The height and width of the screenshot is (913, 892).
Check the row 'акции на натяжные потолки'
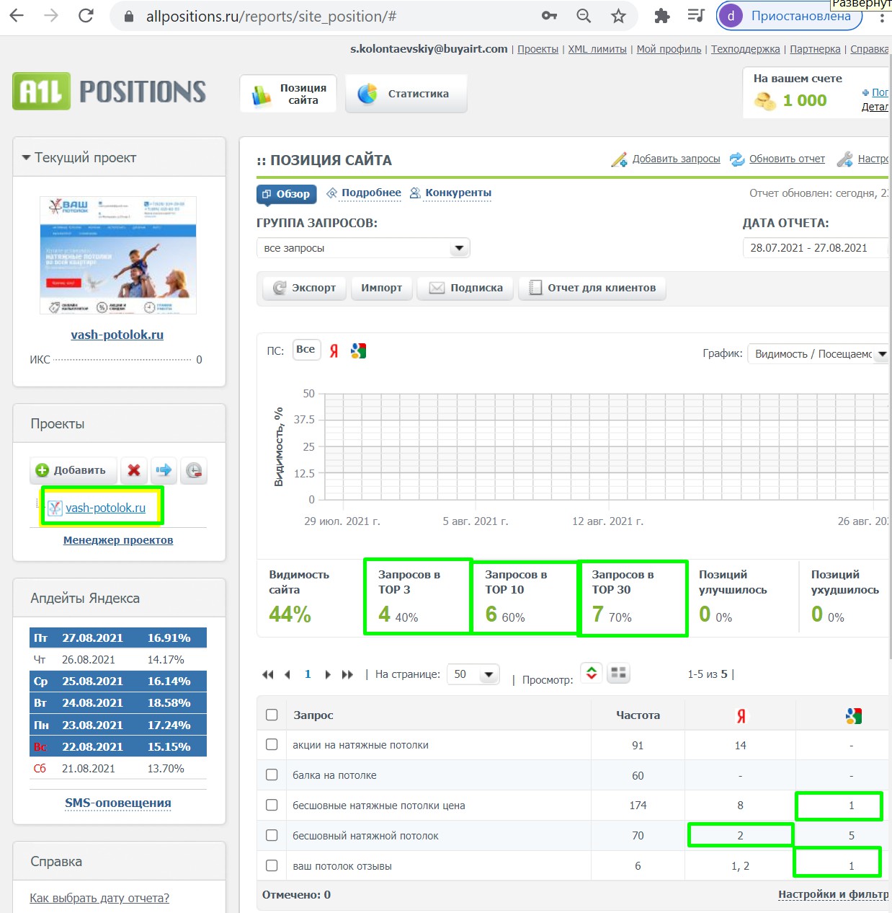coord(272,744)
